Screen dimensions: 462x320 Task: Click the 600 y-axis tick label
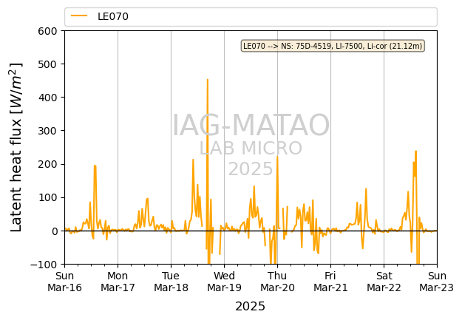[47, 31]
